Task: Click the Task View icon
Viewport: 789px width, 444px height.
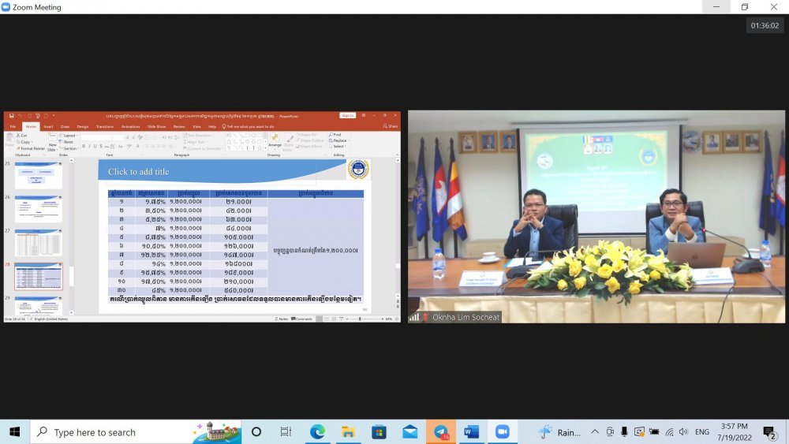Action: [286, 431]
